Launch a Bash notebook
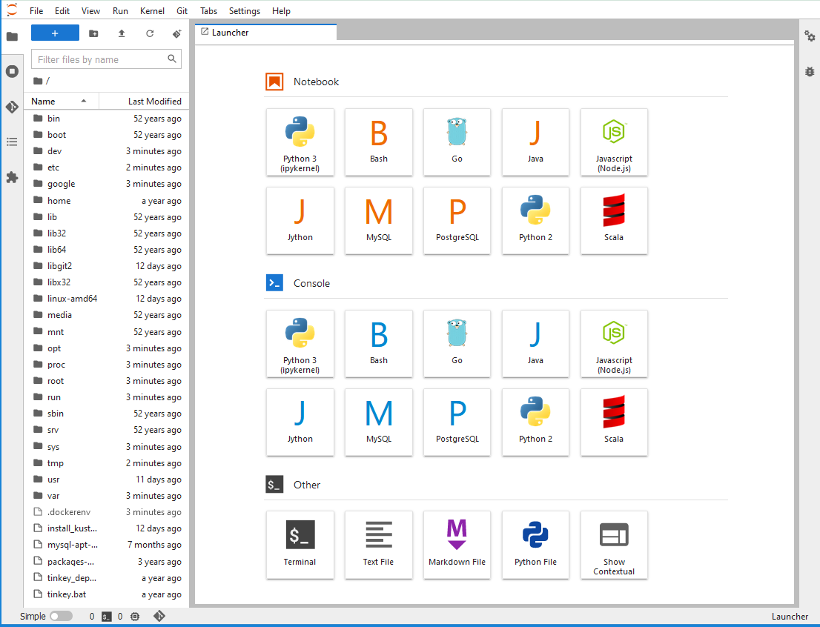 379,142
